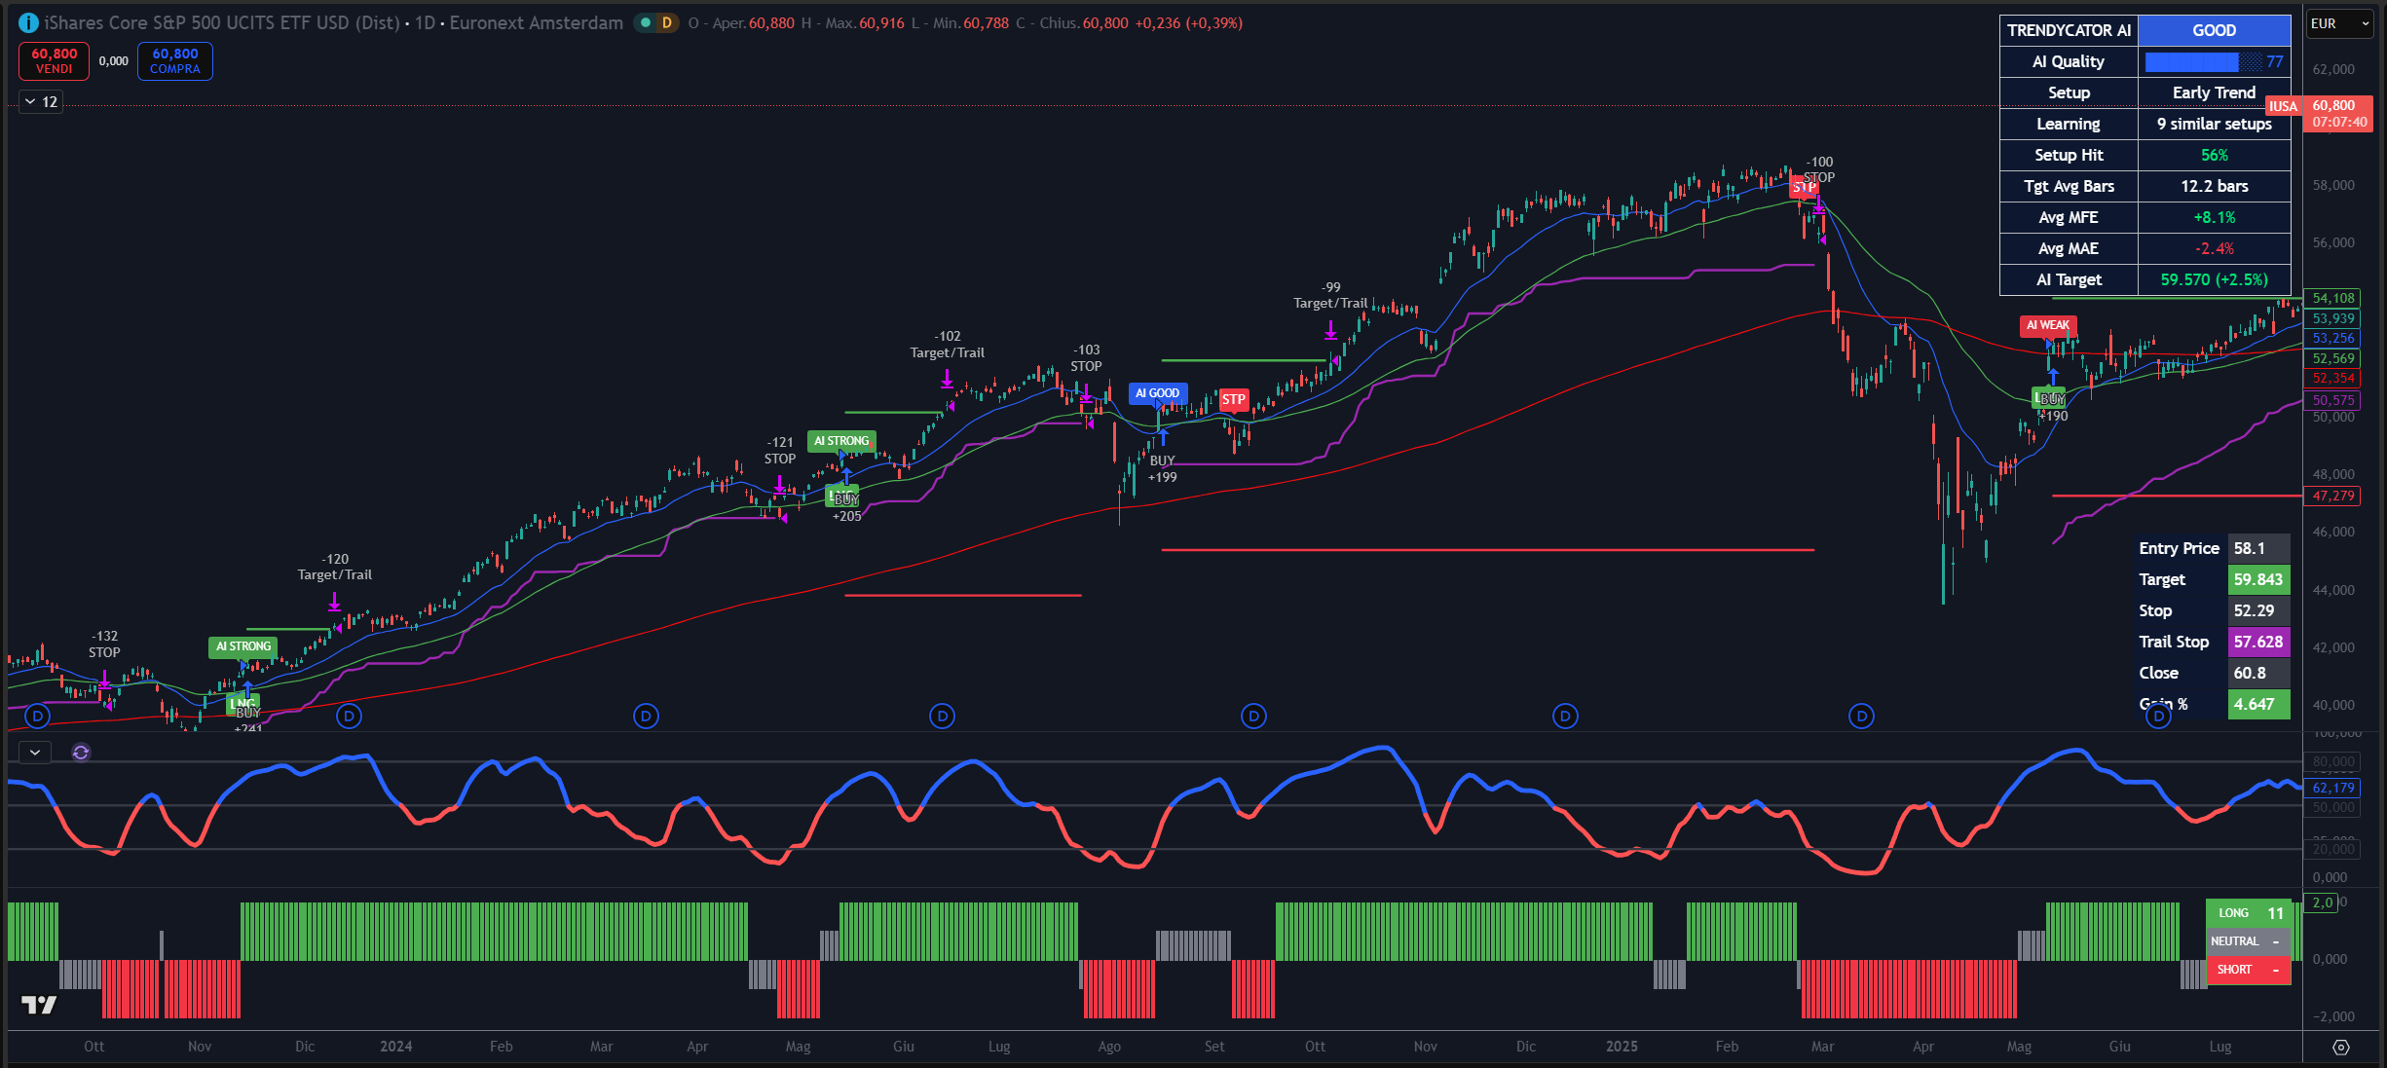2387x1068 pixels.
Task: Open the EUR currency dropdown
Action: point(2339,23)
